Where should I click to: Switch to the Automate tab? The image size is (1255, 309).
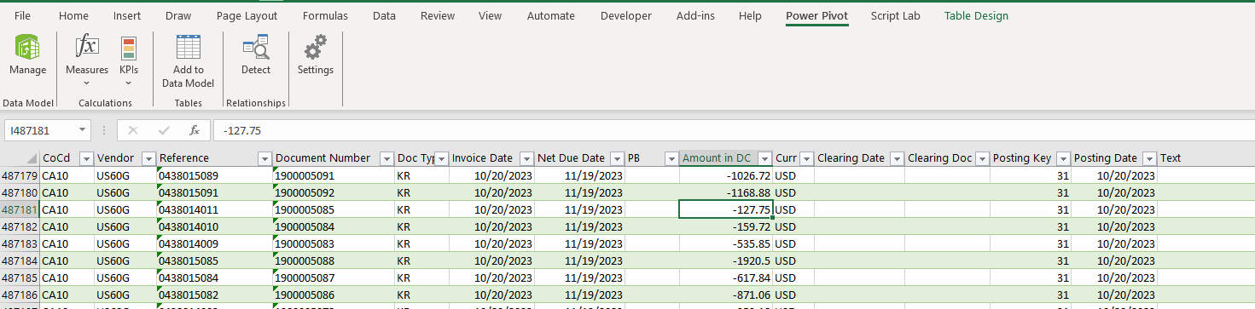551,16
